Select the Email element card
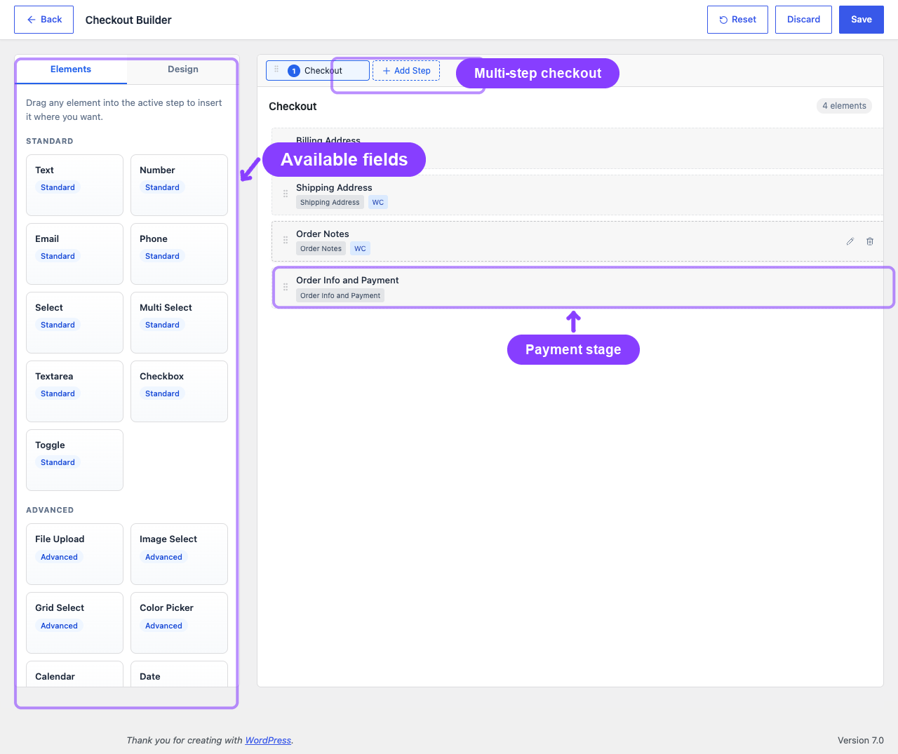Screen dimensions: 898x754 point(74,254)
